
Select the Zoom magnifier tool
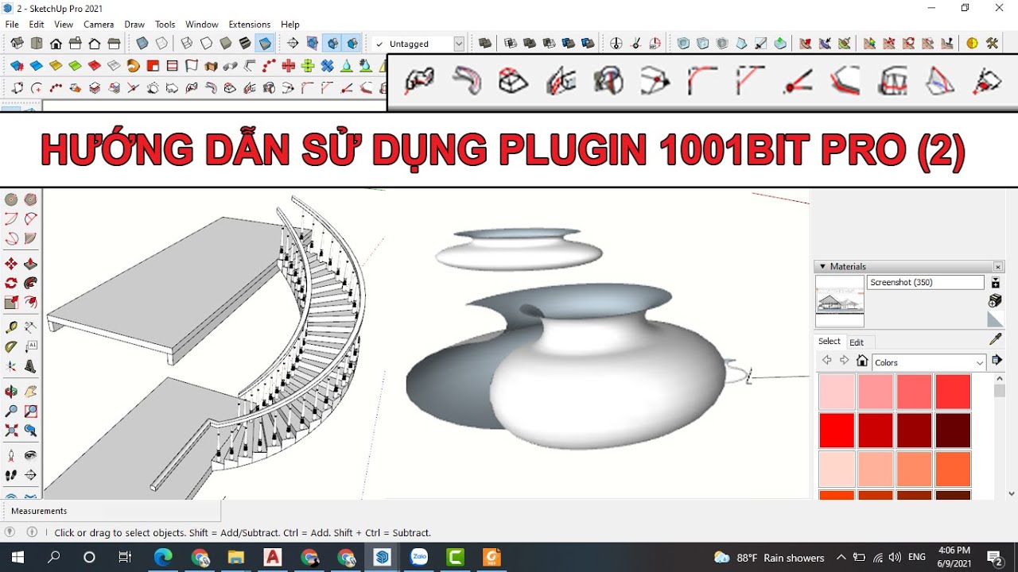tap(11, 412)
